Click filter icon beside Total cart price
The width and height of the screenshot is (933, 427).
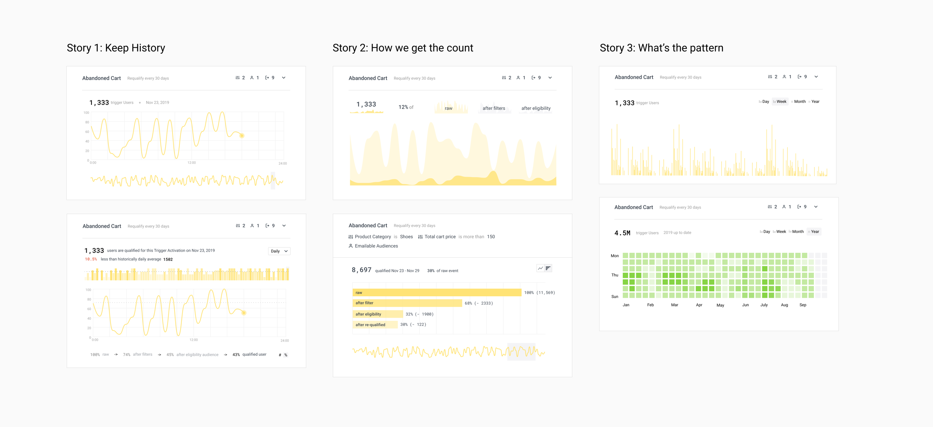[420, 237]
